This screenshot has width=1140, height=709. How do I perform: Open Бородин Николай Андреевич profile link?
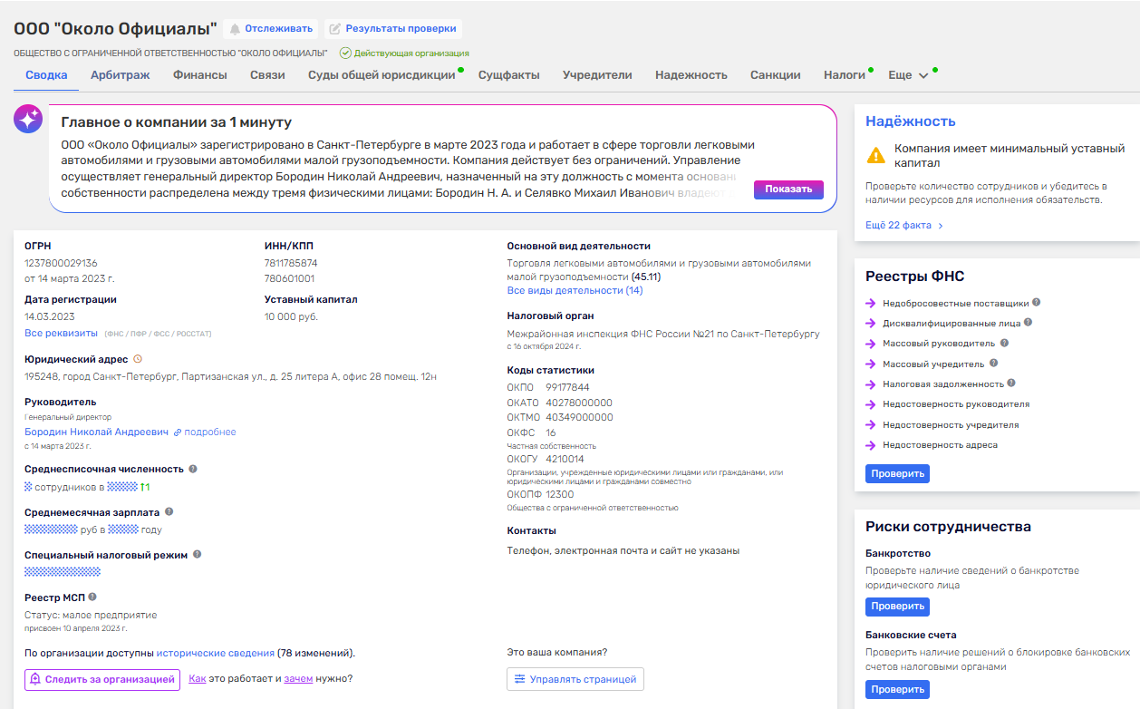pyautogui.click(x=96, y=432)
